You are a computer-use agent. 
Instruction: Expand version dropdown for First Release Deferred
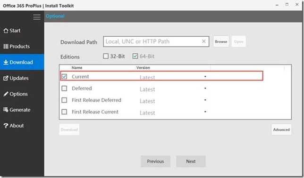click(x=205, y=100)
